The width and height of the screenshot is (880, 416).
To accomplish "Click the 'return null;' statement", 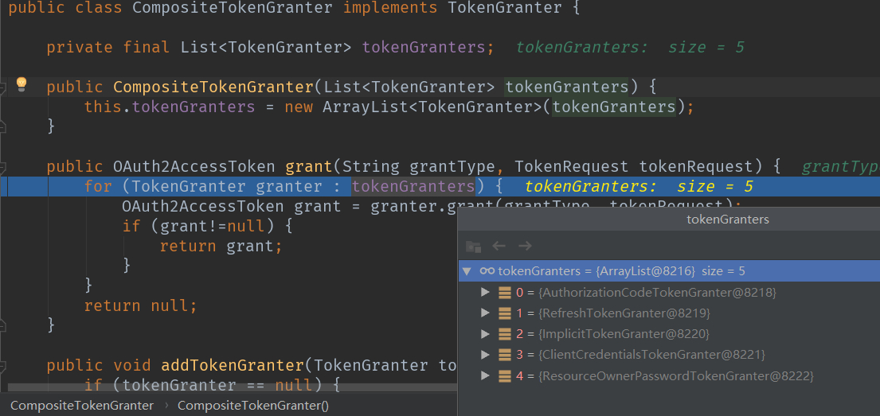I will tap(140, 305).
